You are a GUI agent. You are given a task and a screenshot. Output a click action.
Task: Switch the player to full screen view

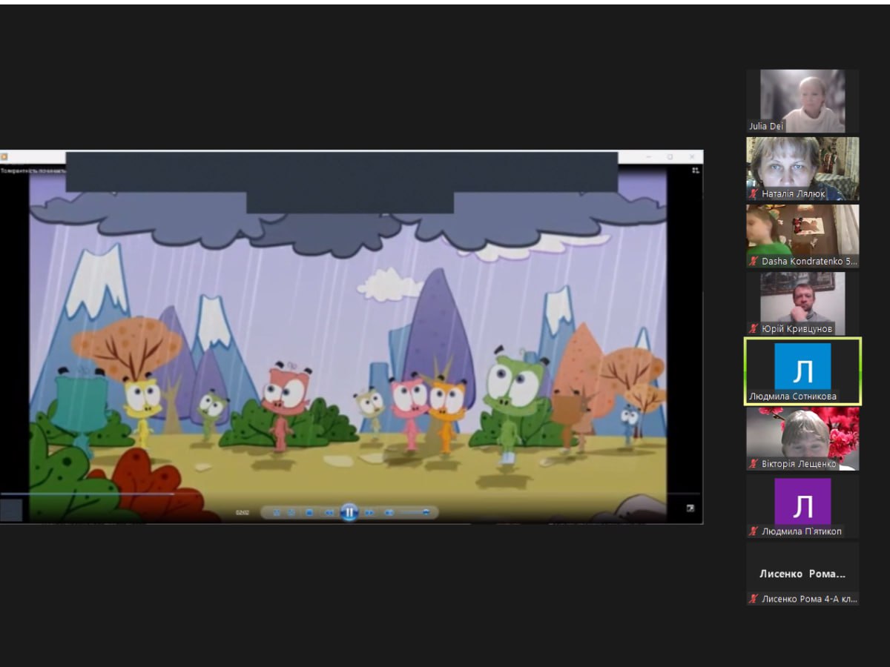(x=690, y=508)
